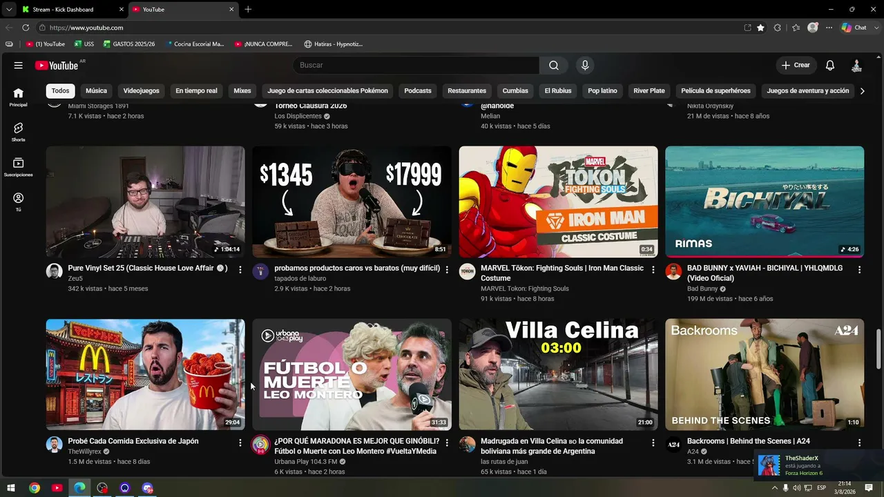884x497 pixels.
Task: Open the GASTOS 2025/26 bookmark
Action: [129, 44]
